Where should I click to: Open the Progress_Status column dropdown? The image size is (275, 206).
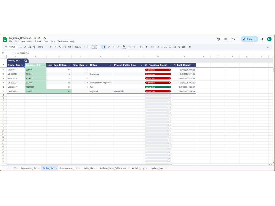(x=170, y=65)
